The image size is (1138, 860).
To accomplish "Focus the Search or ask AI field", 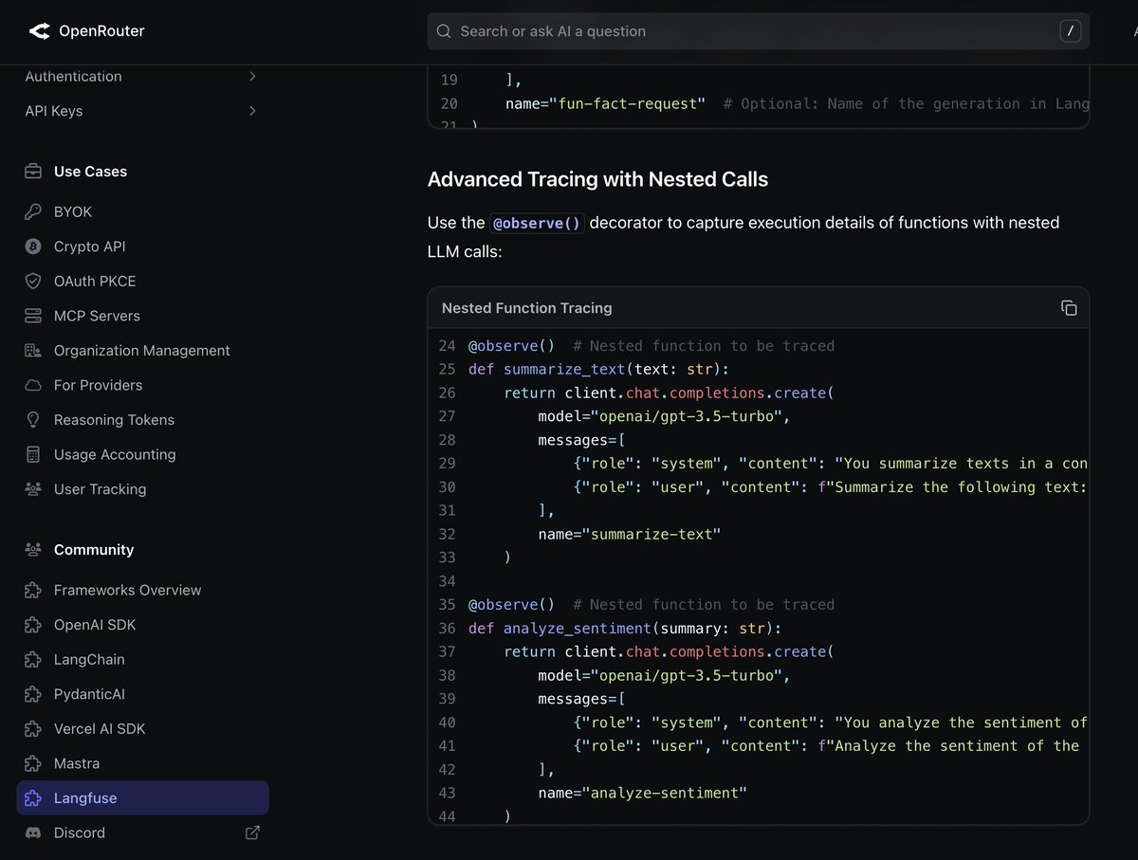I will 758,31.
